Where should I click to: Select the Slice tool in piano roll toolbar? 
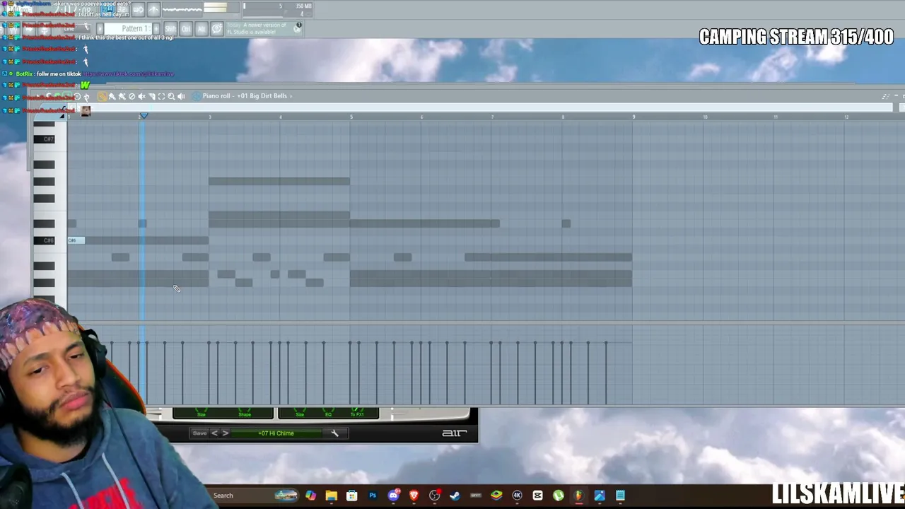point(151,96)
